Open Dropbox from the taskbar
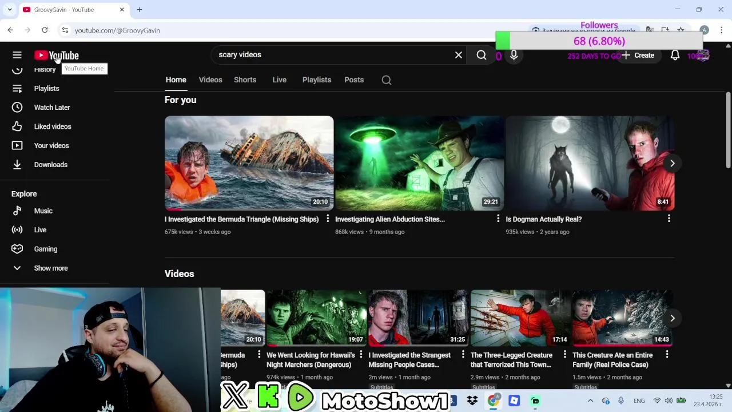 click(472, 401)
